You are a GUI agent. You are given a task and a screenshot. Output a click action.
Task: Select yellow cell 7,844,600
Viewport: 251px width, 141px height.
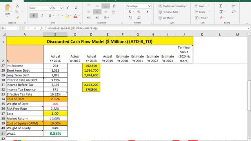pos(91,75)
